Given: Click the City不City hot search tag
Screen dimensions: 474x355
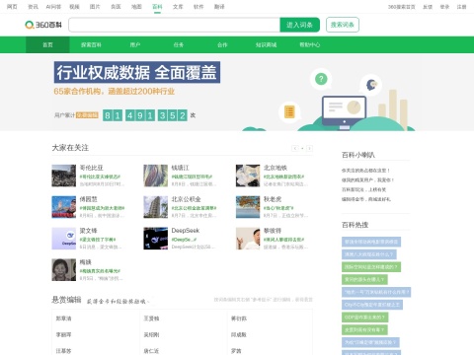Looking at the screenshot, I should pos(372,305).
